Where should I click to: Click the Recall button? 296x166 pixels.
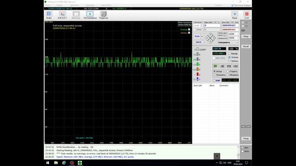tap(246, 46)
